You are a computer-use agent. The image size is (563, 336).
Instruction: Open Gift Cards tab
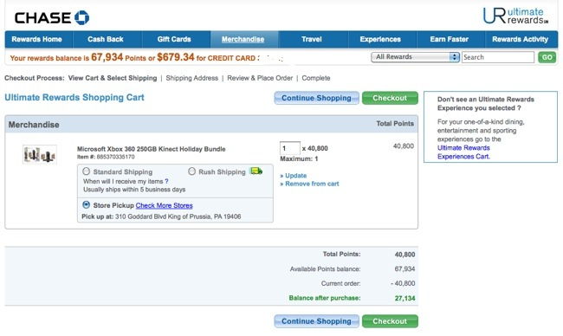174,39
